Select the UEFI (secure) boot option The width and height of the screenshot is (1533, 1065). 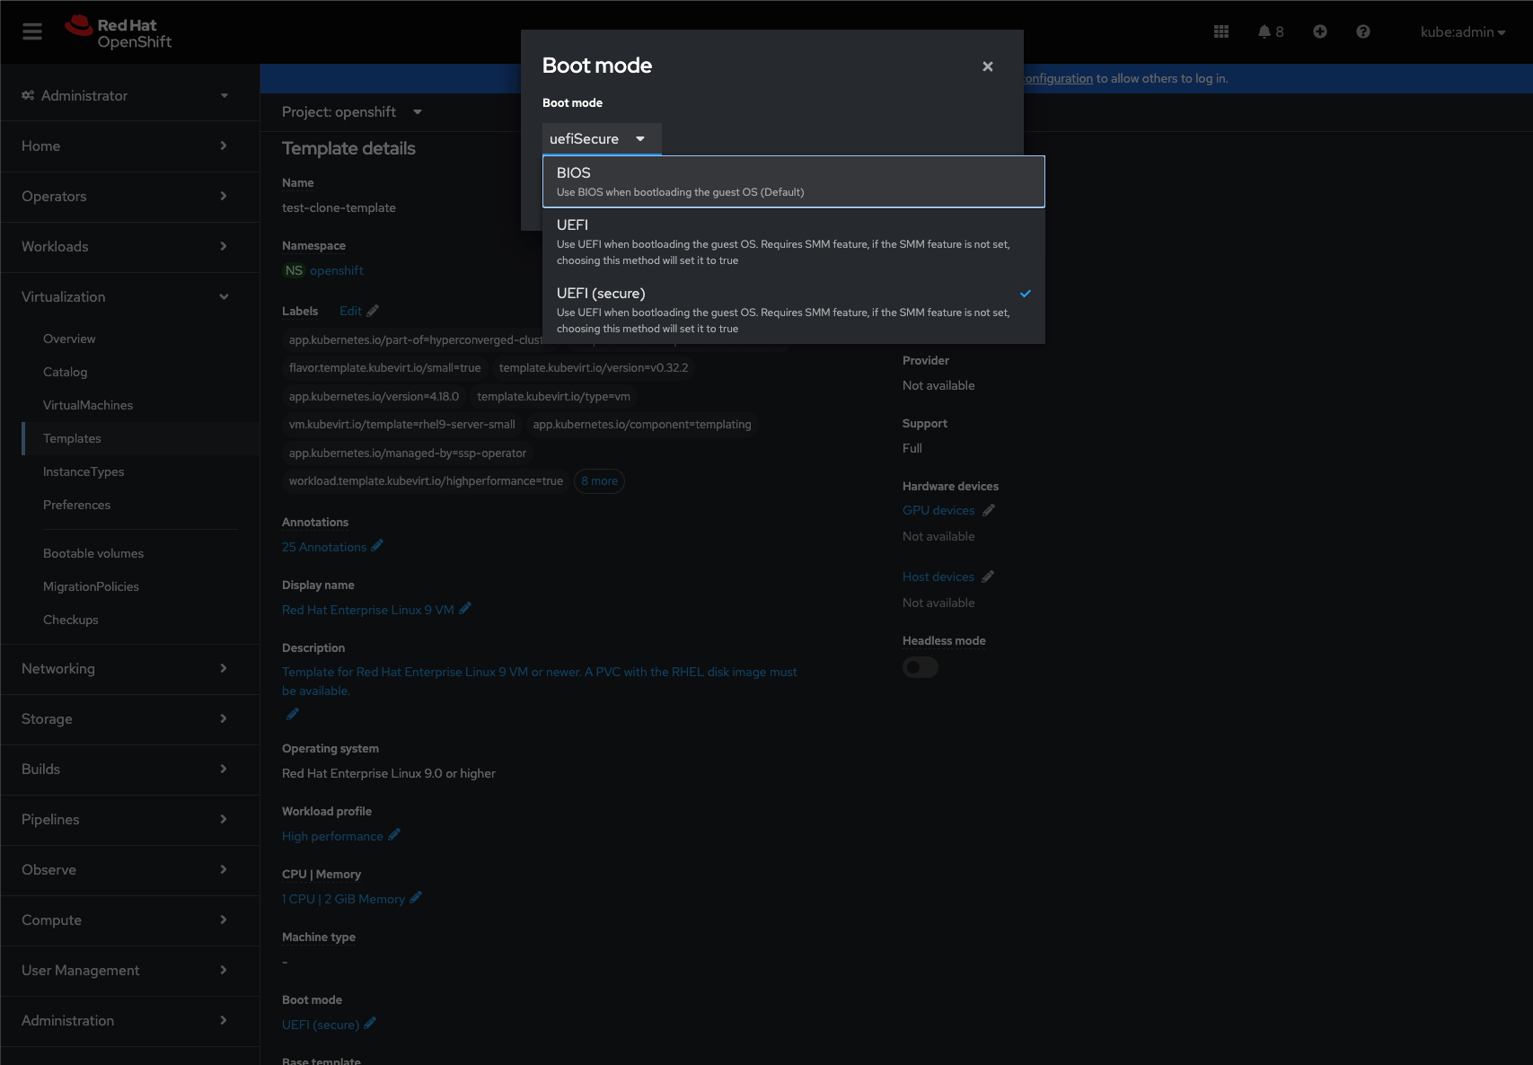794,310
